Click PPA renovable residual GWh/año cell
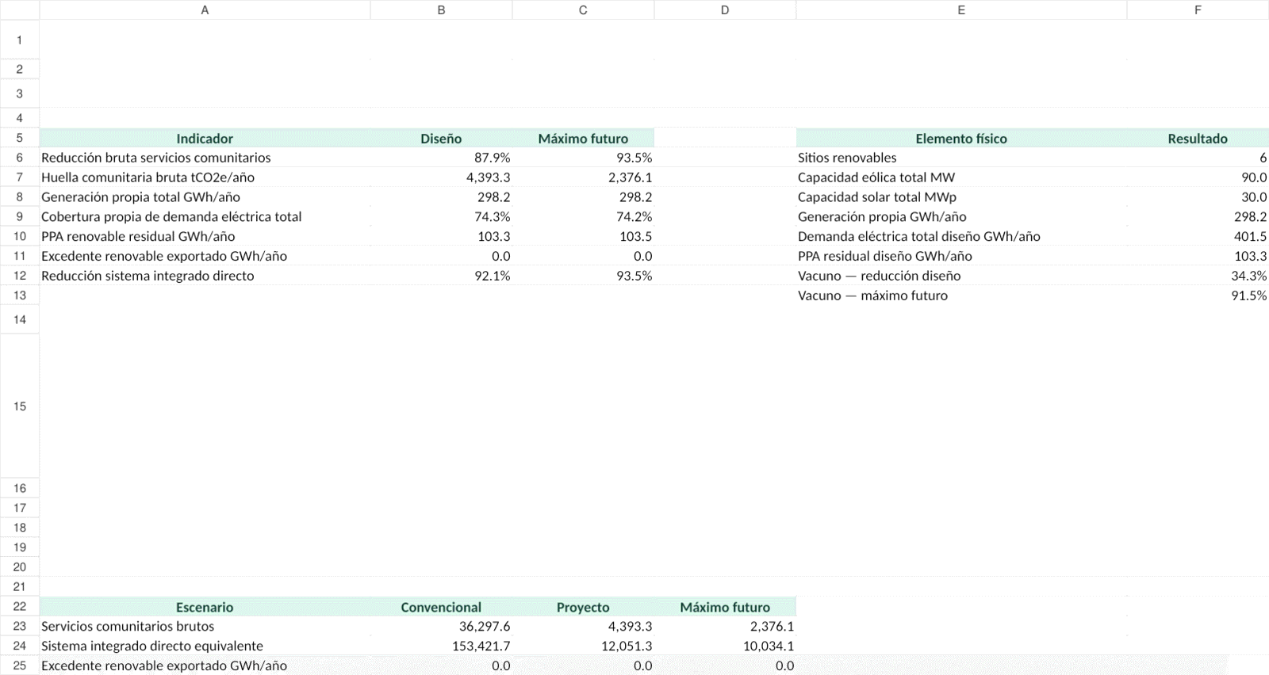1269x675 pixels. coord(205,236)
